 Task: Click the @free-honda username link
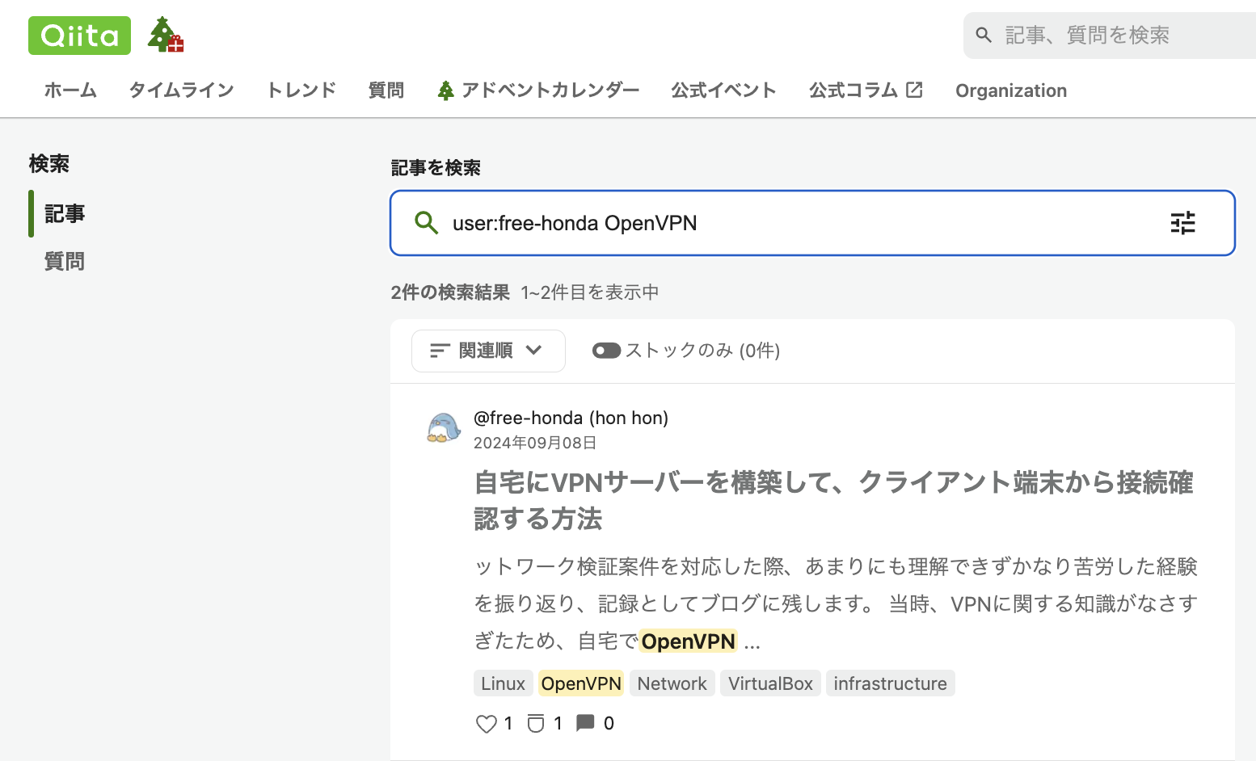(528, 418)
